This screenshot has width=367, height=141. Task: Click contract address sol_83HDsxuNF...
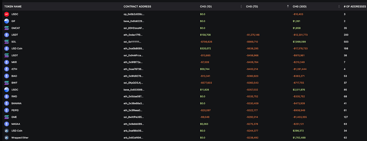click(134, 28)
